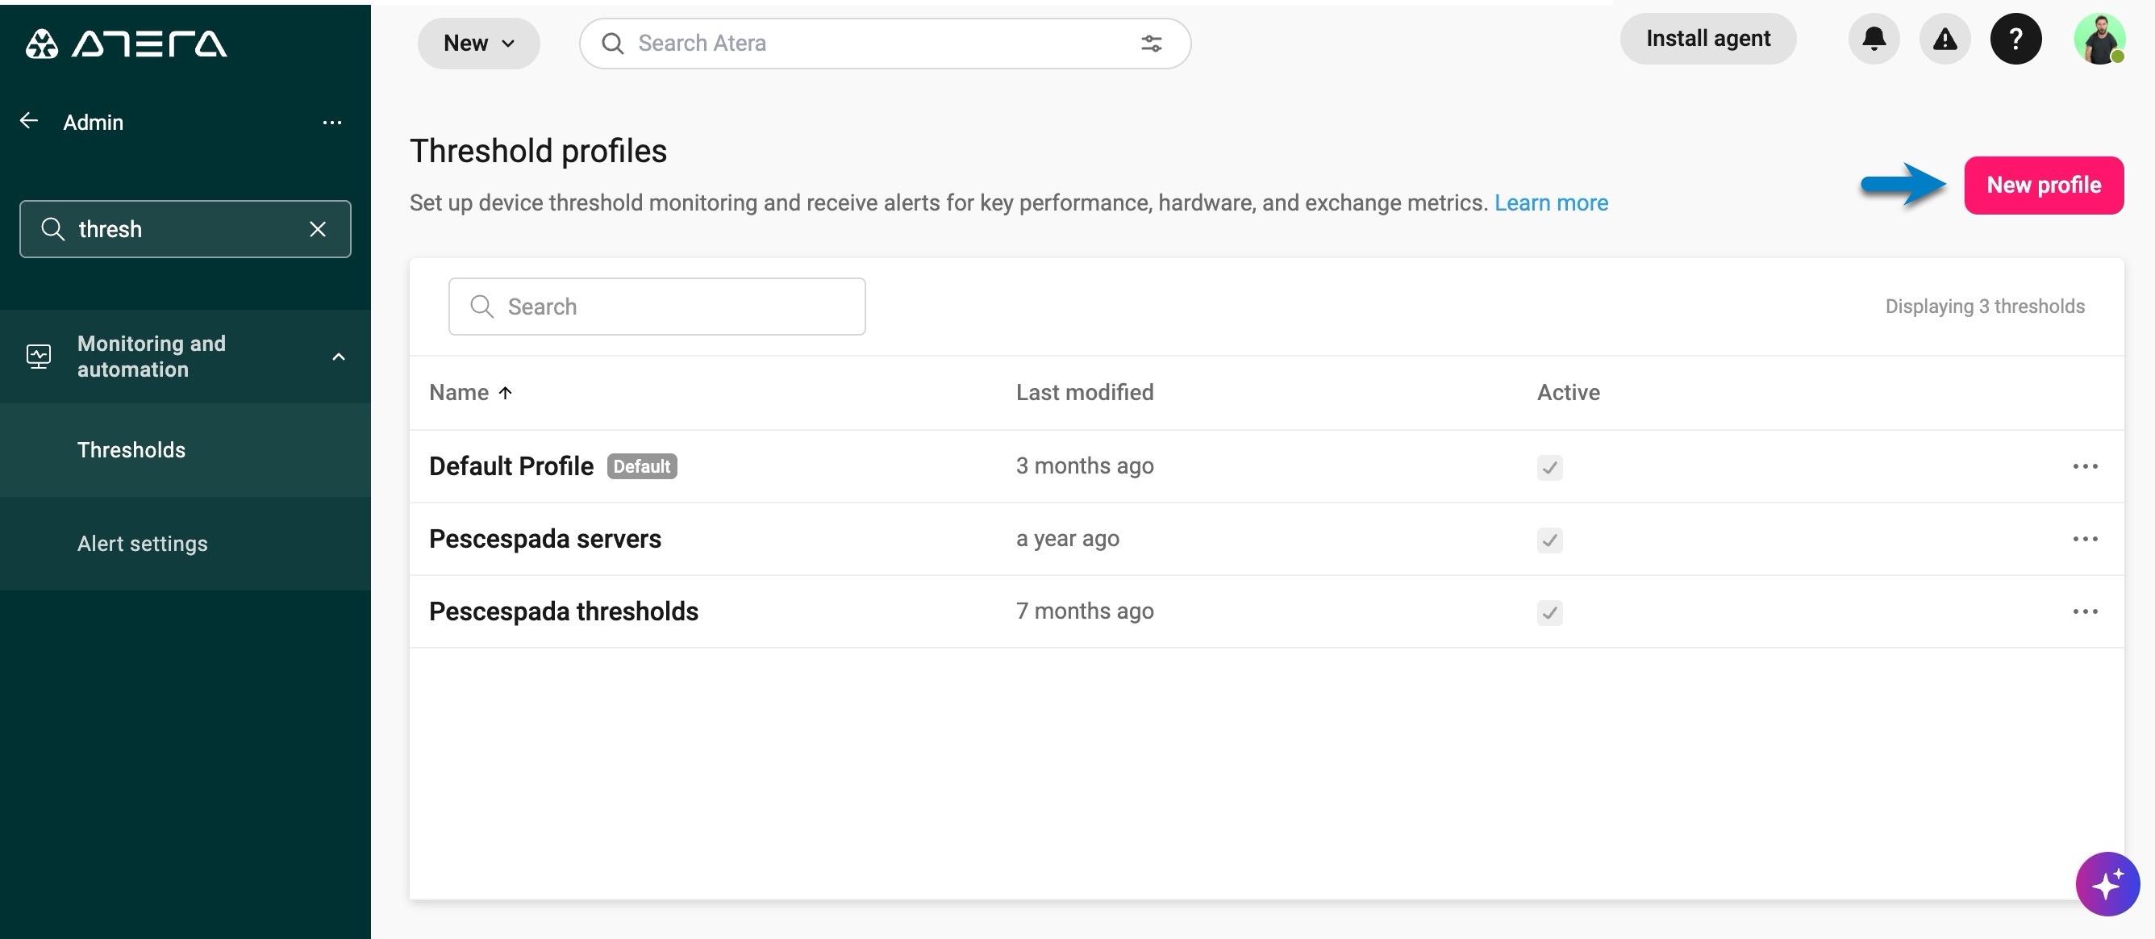Sort by Name column header

[x=470, y=392]
